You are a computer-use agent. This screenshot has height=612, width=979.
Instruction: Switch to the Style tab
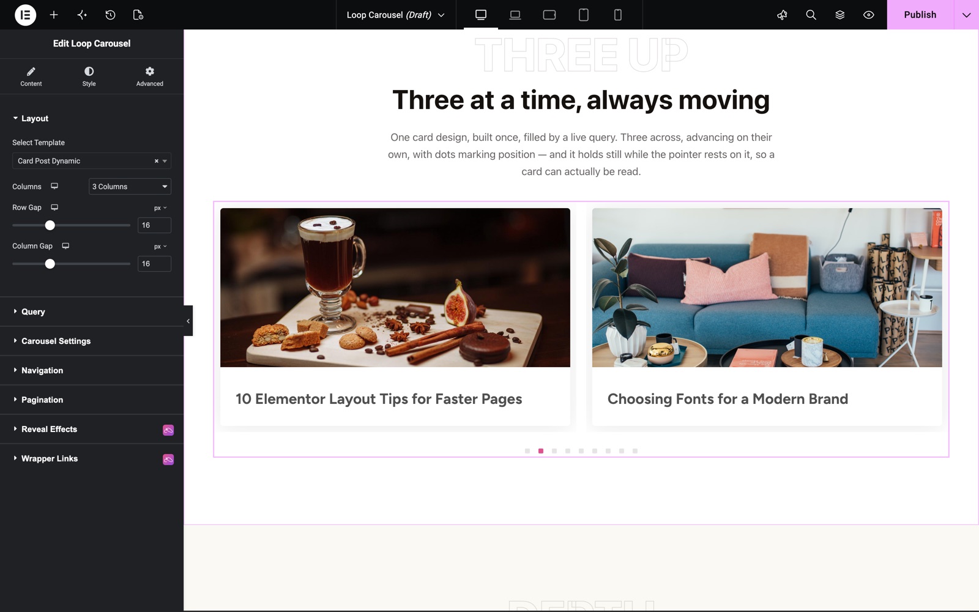click(89, 76)
